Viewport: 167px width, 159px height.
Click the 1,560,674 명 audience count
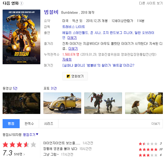tap(71, 54)
